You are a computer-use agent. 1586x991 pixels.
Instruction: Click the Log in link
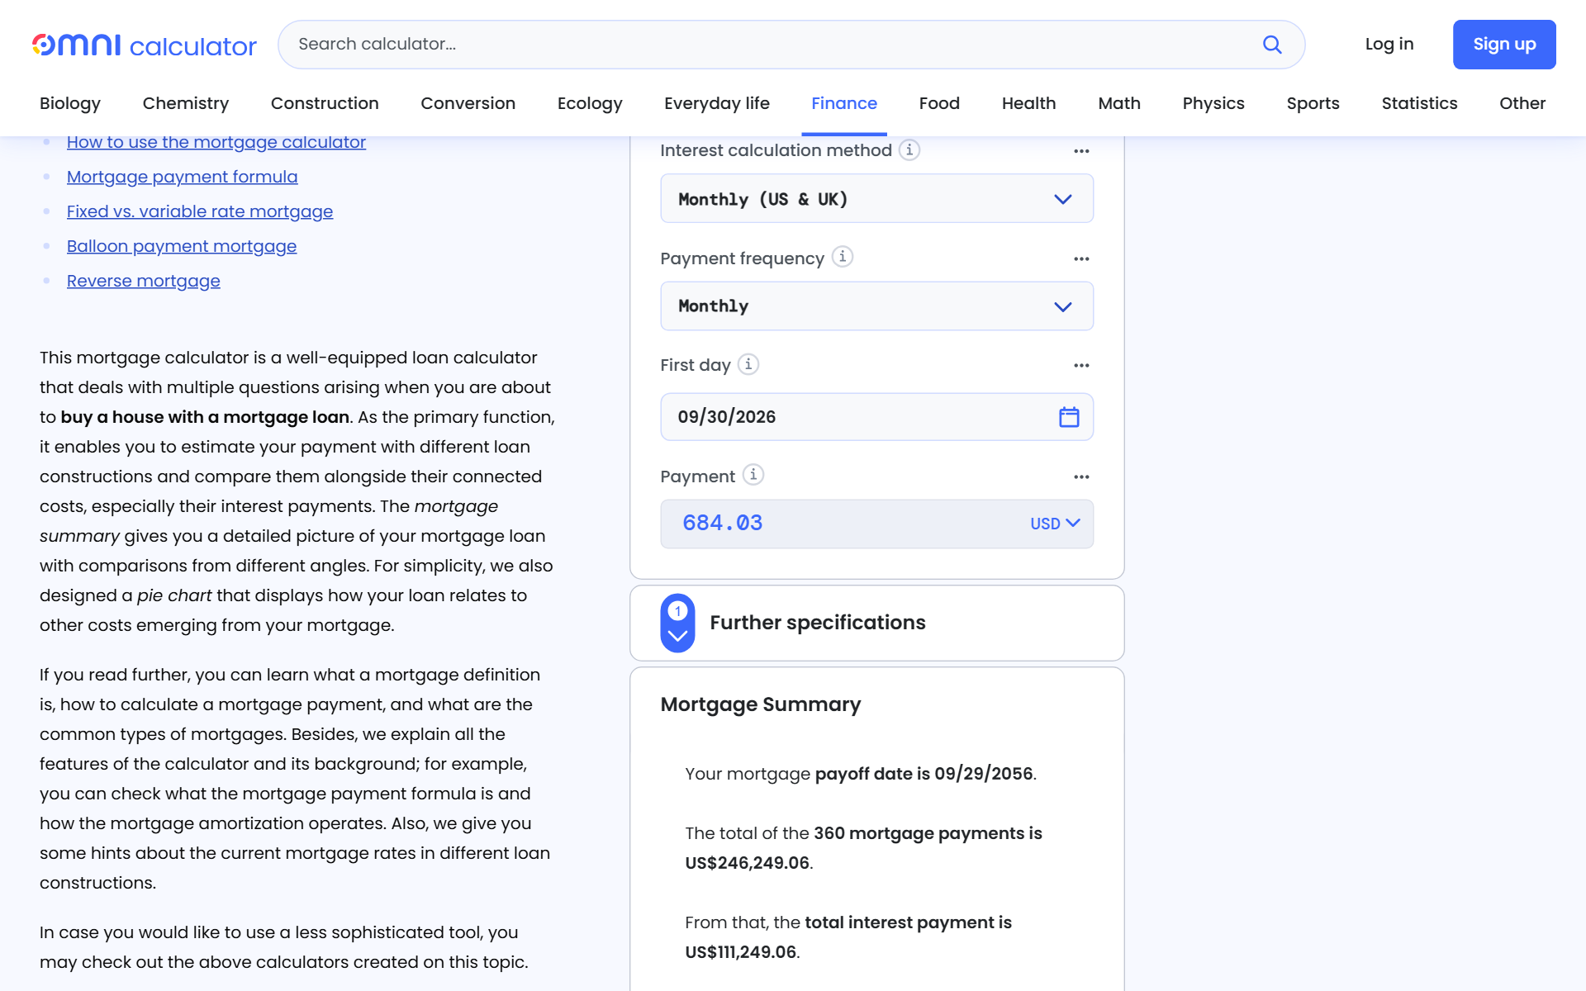point(1389,45)
